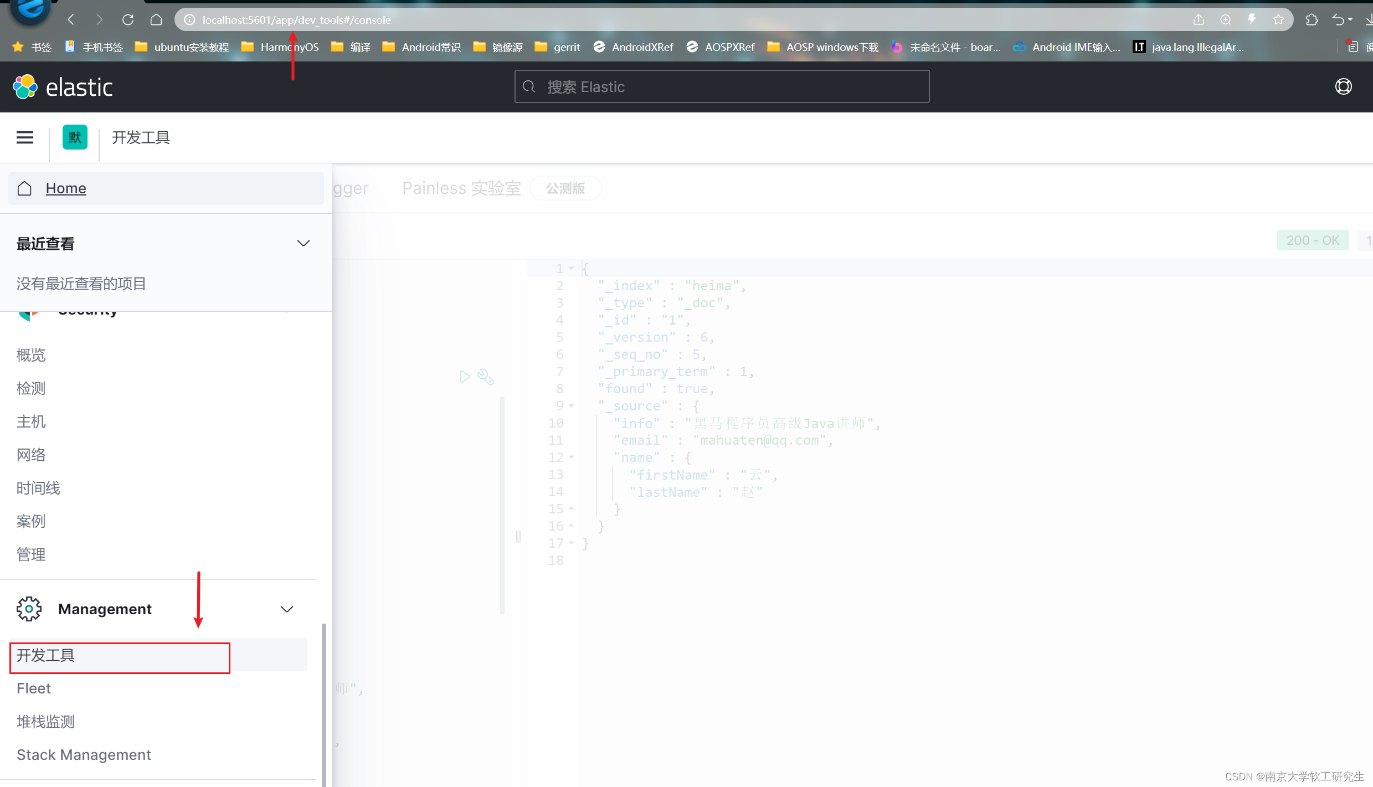This screenshot has width=1373, height=787.
Task: Collapse the Management section chevron
Action: [286, 609]
